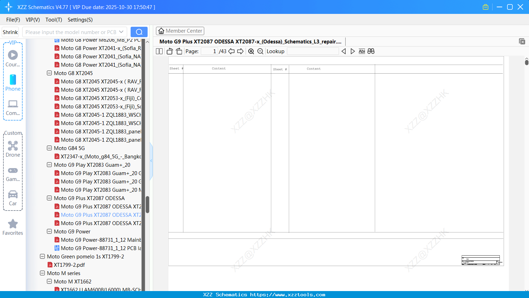Collapse the Moto M XT1662 folder
Screen dimensions: 529x298
49,282
